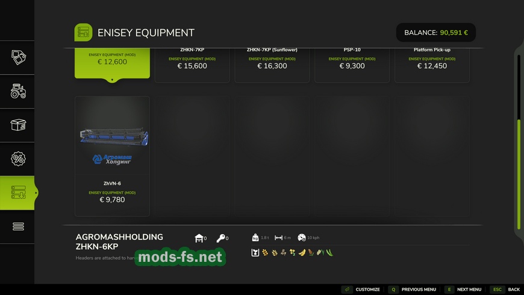Select the highlighted mods equipment sidebar tab
The image size is (524, 295).
pos(18,192)
